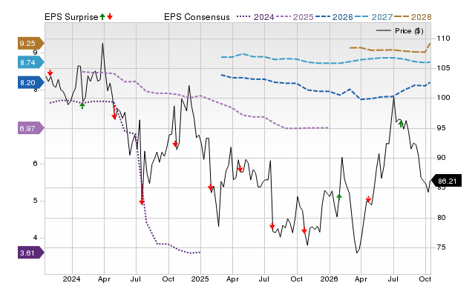
Task: Click the 8.74 value tag for 2027
Action: [31, 62]
